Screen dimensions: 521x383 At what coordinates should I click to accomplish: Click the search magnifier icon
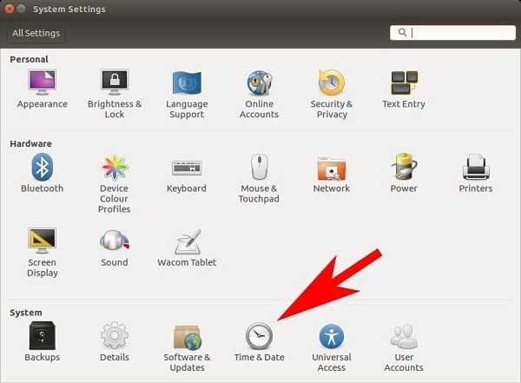coord(402,33)
